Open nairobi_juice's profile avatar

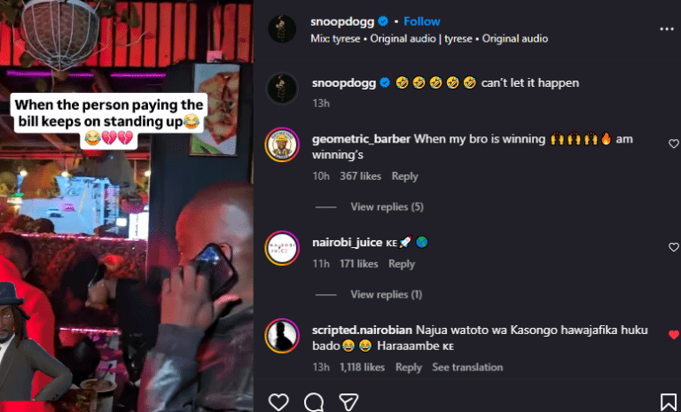click(x=282, y=248)
